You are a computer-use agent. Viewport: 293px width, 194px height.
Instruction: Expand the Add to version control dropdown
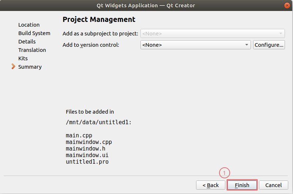tap(195, 45)
